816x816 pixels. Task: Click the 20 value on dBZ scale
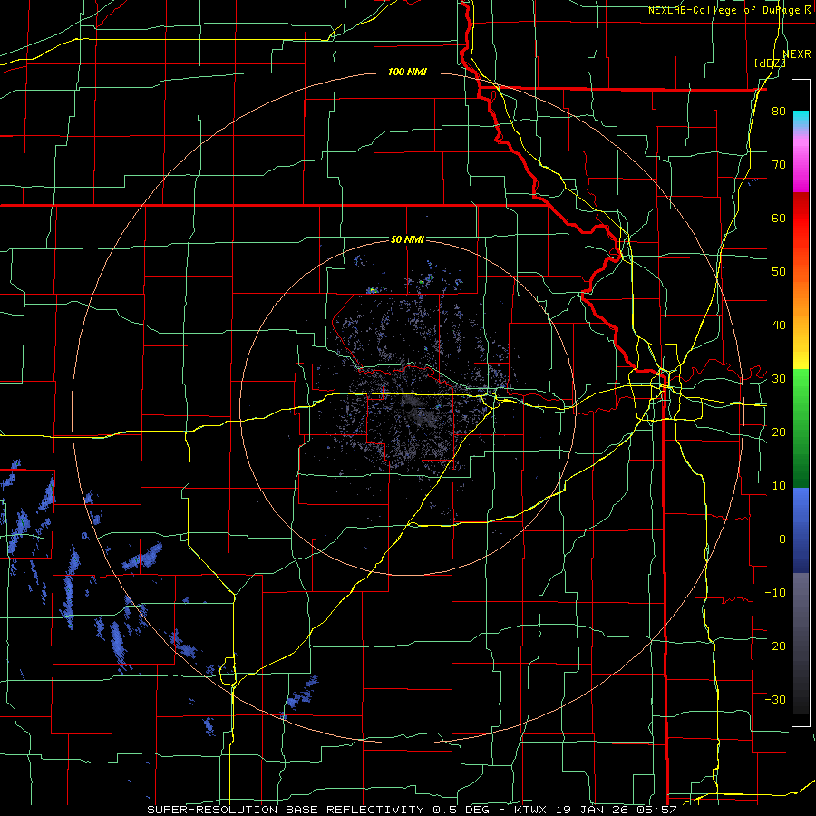tap(779, 432)
